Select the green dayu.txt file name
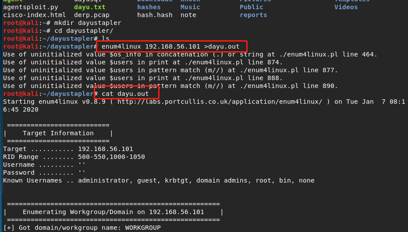The height and width of the screenshot is (232, 408). (90, 7)
